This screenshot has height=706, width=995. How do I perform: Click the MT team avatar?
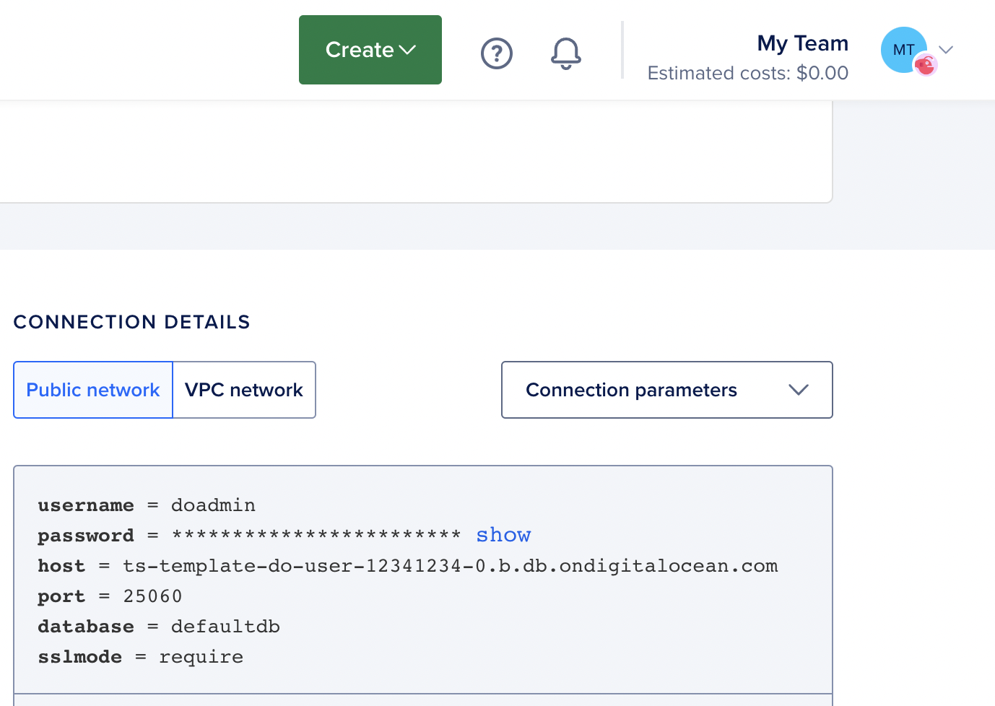coord(904,50)
